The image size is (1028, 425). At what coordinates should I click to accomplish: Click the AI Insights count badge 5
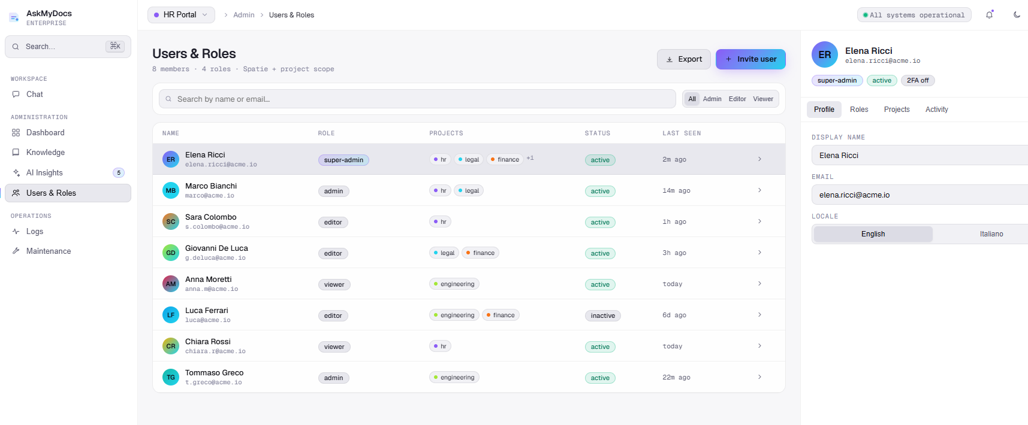tap(119, 172)
